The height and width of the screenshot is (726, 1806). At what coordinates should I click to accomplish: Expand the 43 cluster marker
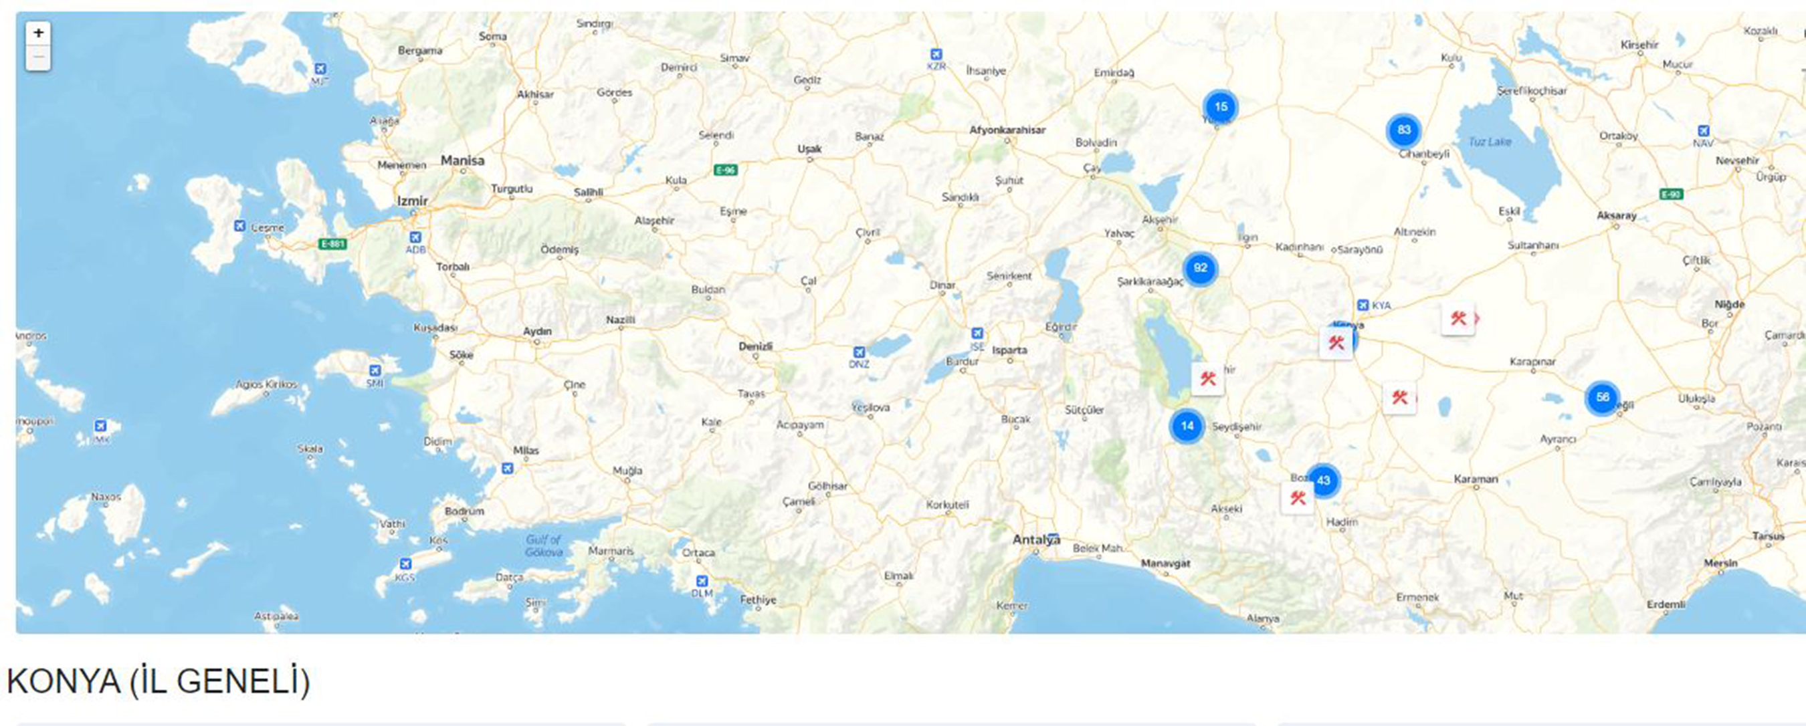tap(1323, 481)
